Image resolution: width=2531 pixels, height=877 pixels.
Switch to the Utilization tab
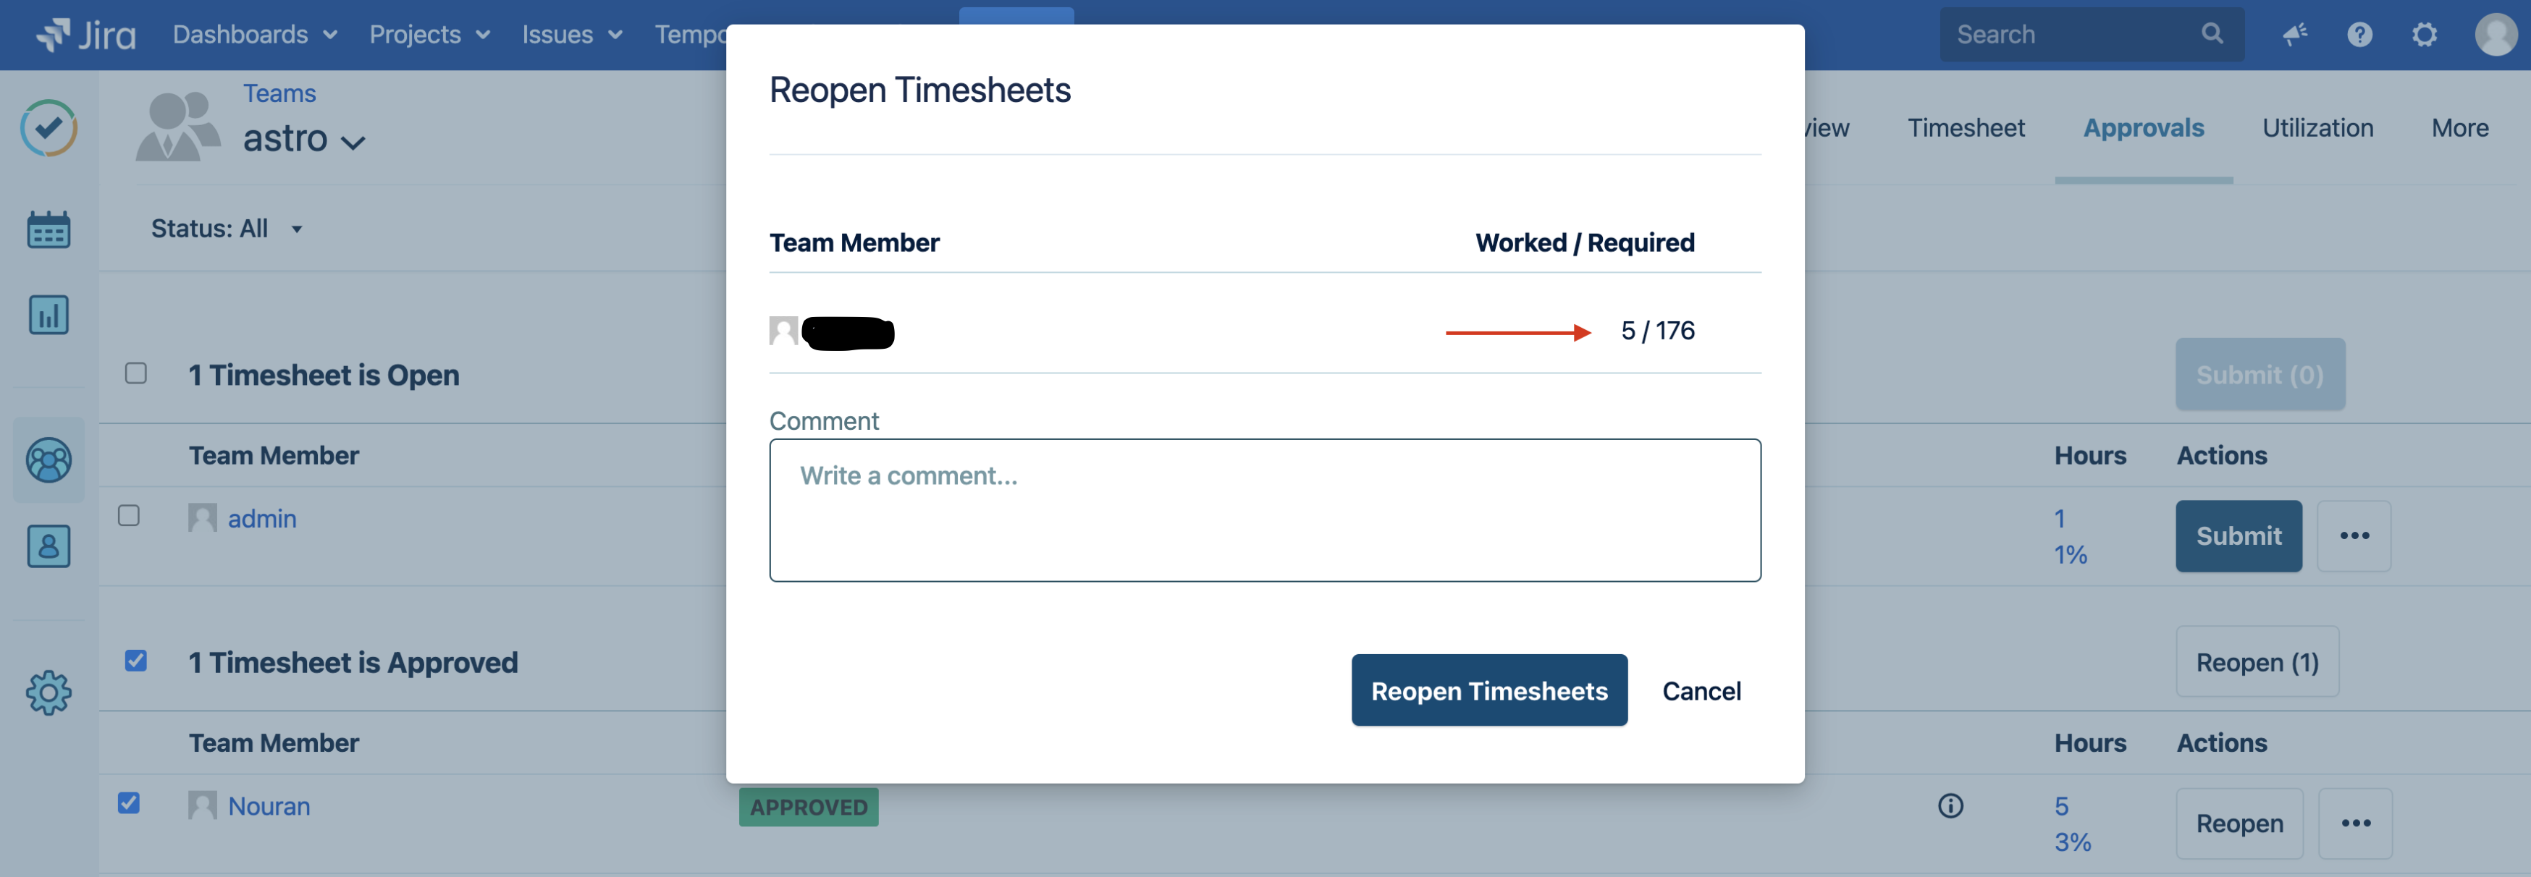coord(2317,127)
